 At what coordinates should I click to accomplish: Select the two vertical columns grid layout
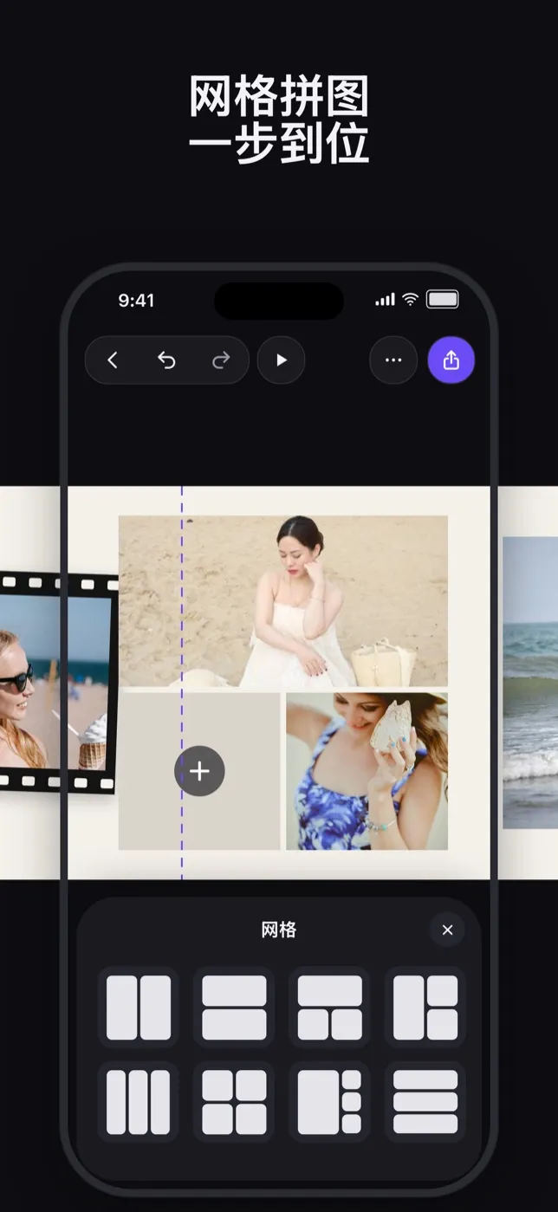point(139,1008)
